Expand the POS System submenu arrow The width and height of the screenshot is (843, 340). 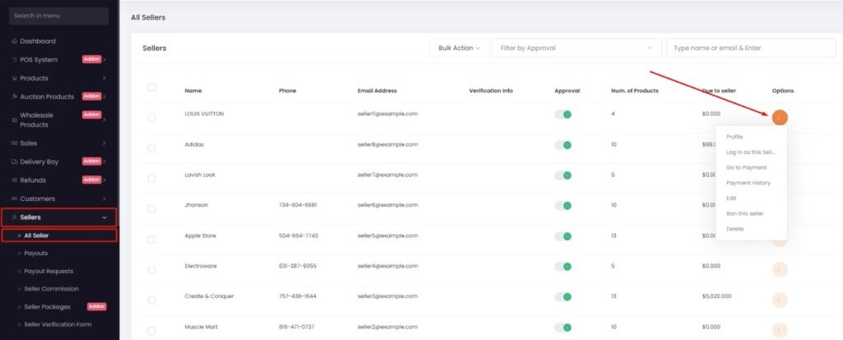[x=105, y=60]
